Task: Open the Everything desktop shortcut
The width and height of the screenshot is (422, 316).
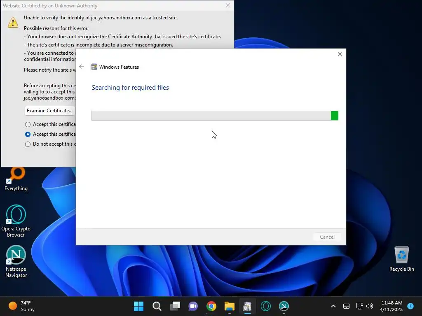Action: point(16,179)
